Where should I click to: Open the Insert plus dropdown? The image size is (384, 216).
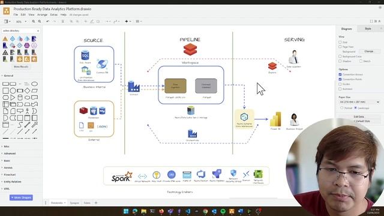tap(128, 22)
